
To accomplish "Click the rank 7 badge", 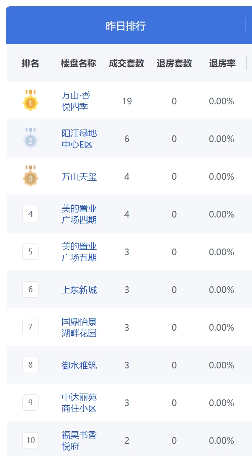I will 31,327.
